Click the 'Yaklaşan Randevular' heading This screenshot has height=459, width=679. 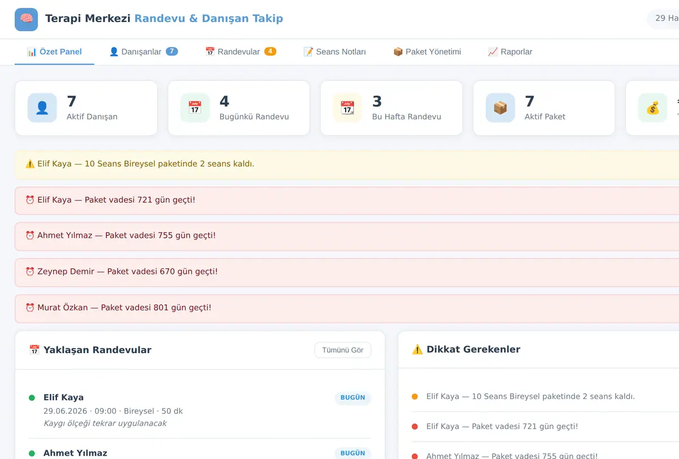(97, 350)
